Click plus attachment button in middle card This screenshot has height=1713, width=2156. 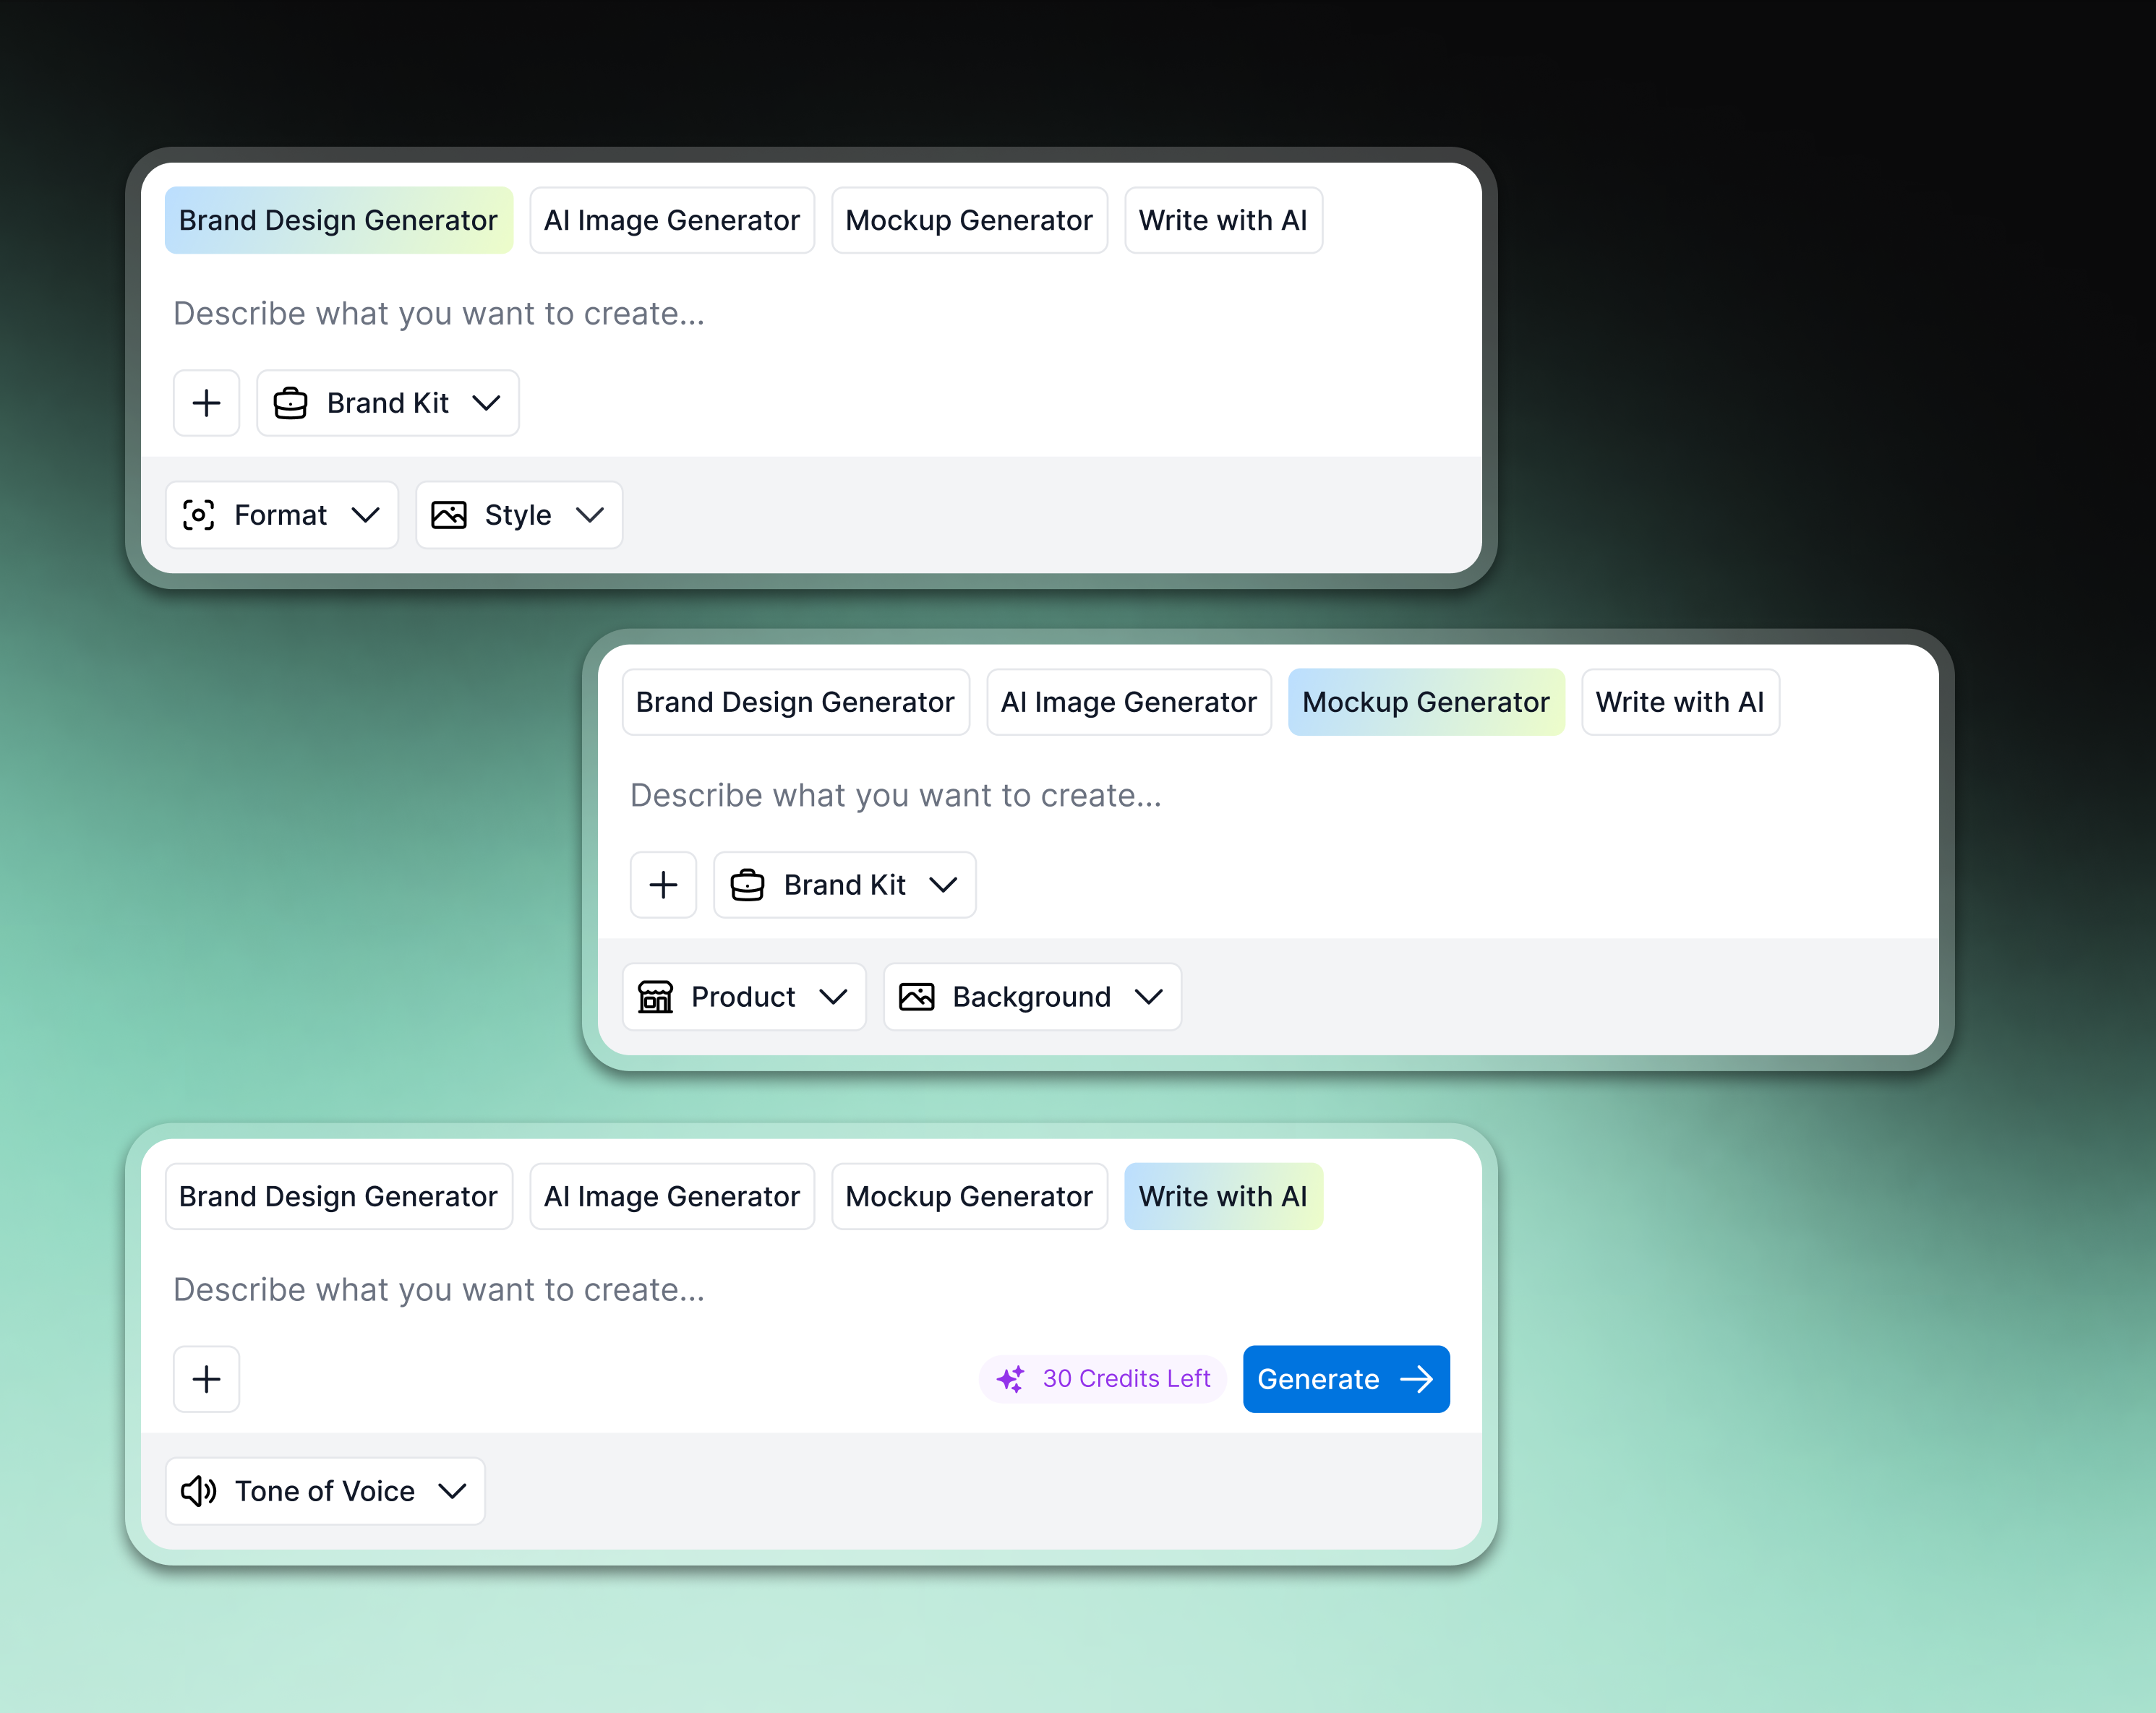663,885
